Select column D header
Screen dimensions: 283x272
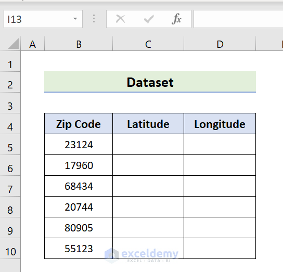point(220,44)
